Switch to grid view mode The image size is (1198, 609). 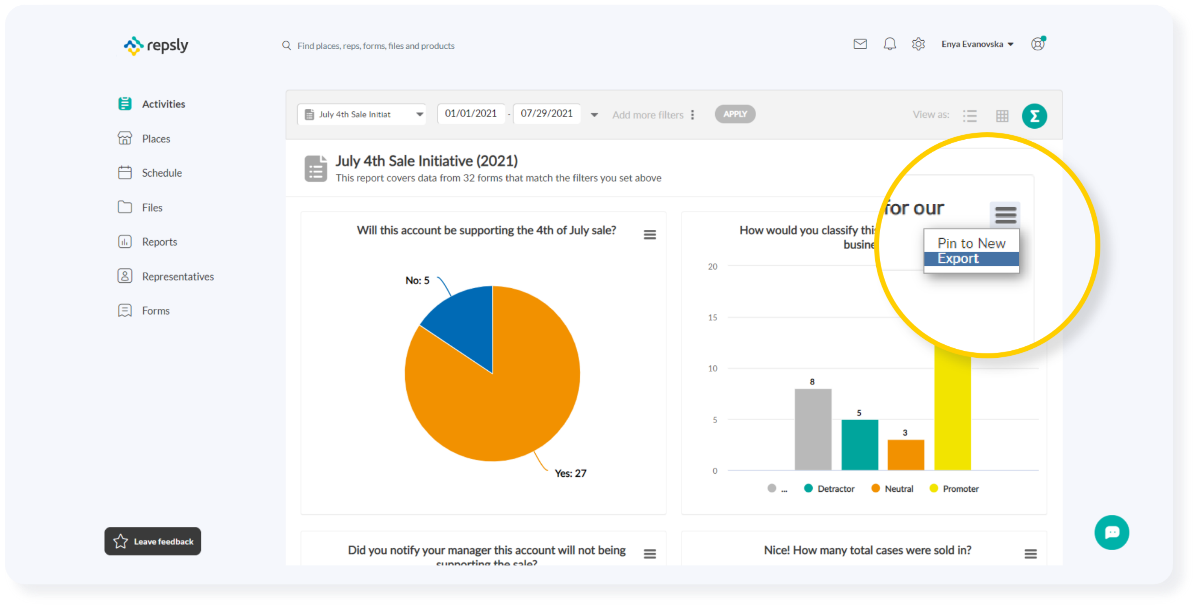coord(1003,116)
